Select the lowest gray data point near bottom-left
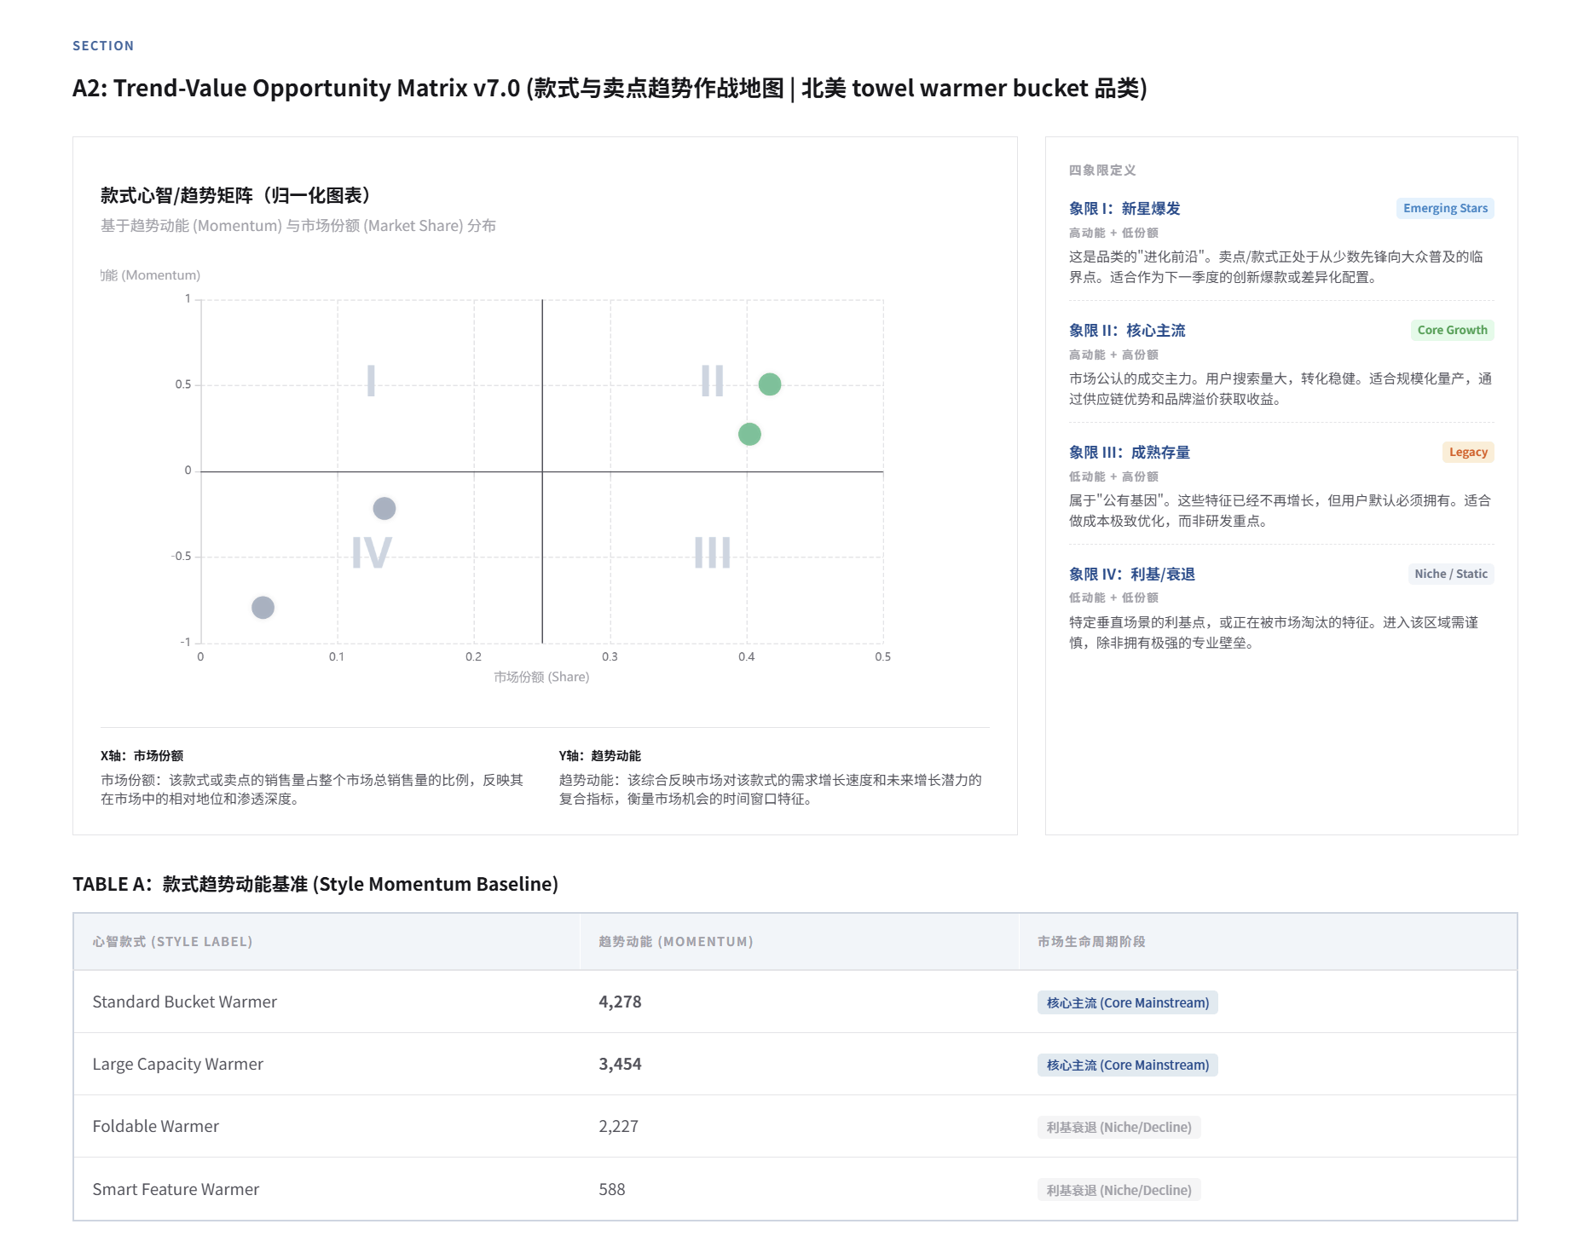The width and height of the screenshot is (1584, 1253). [x=263, y=608]
